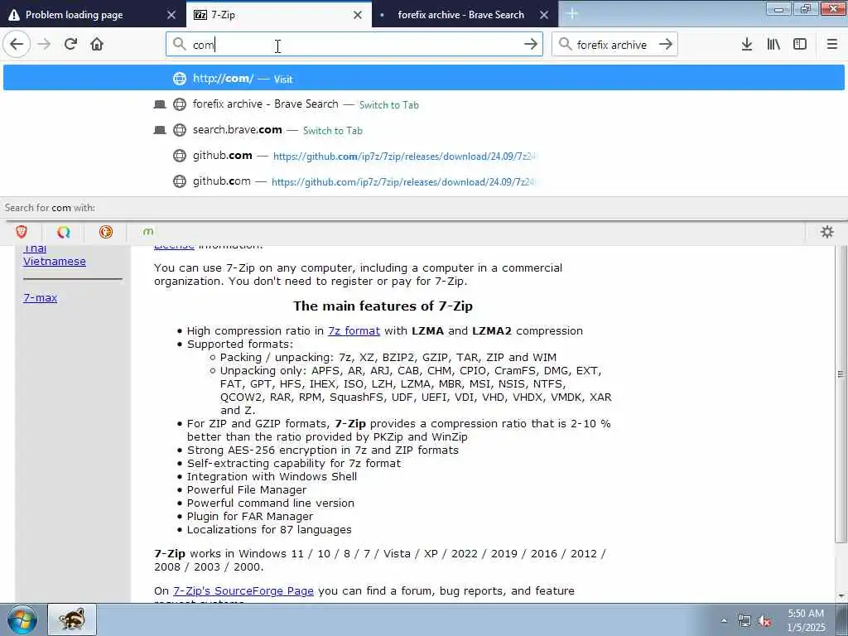Follow the 7z format link

pos(354,330)
